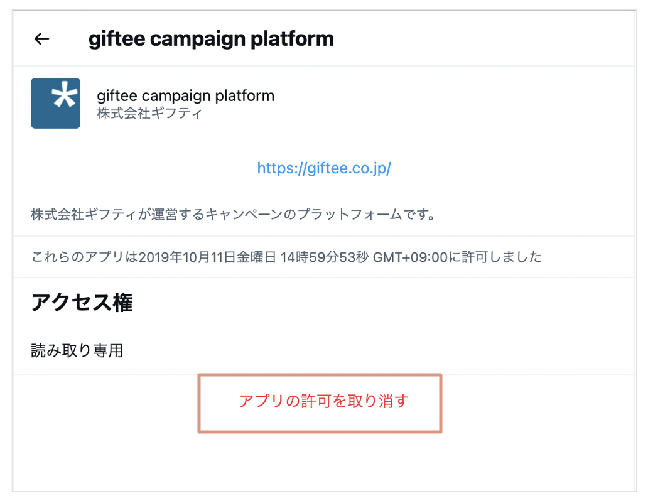The image size is (648, 501).
Task: Click the app description sentence text
Action: pos(234,214)
